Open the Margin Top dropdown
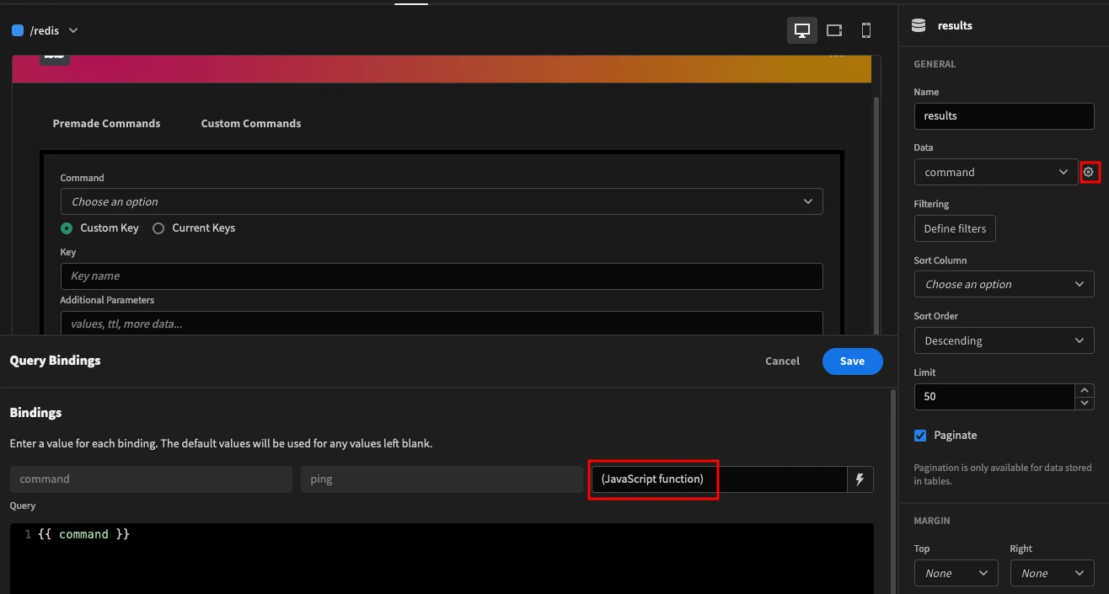 click(x=956, y=573)
